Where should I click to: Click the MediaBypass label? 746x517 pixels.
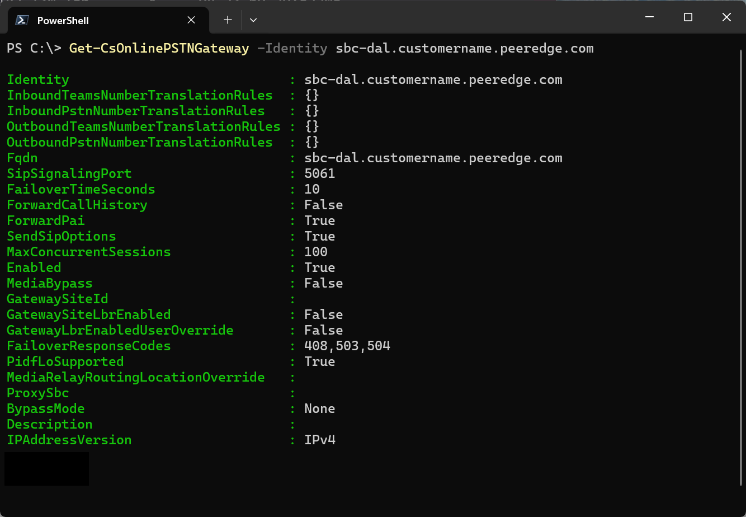(50, 283)
